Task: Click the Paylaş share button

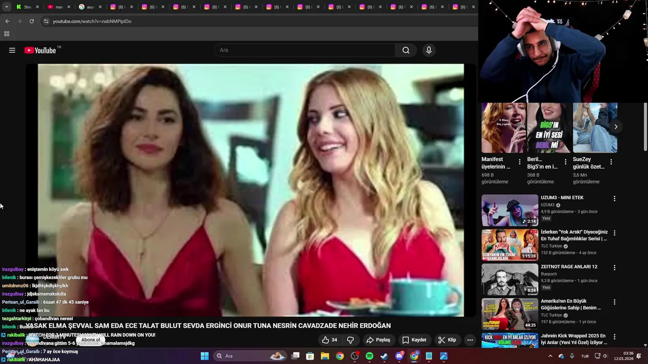Action: (378, 340)
